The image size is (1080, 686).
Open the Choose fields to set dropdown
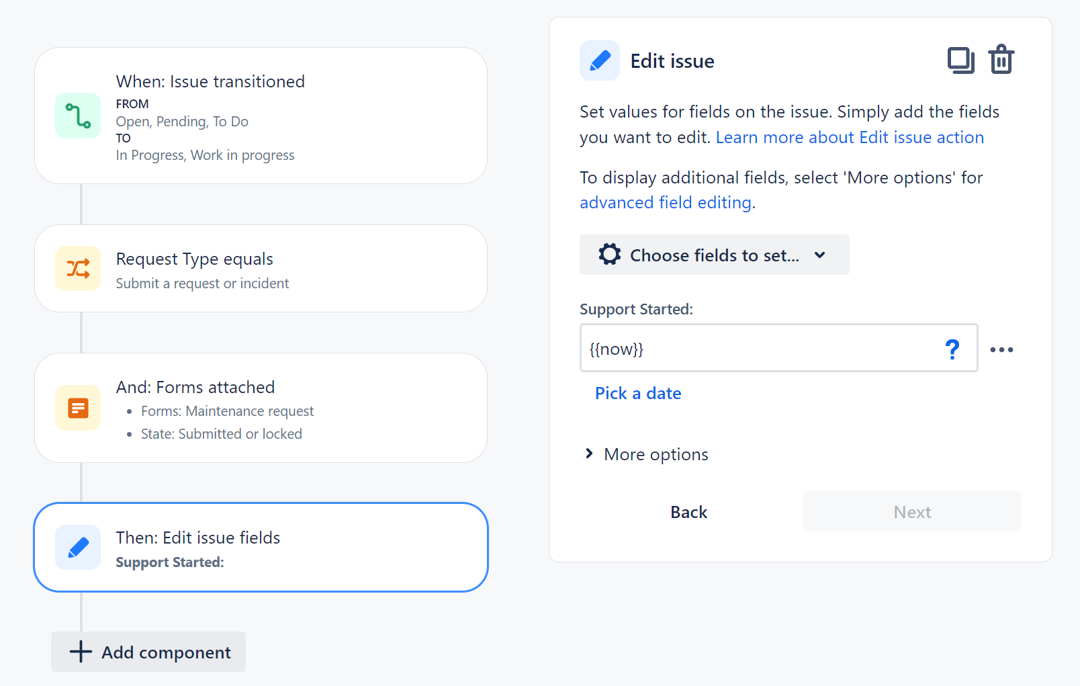(x=714, y=255)
